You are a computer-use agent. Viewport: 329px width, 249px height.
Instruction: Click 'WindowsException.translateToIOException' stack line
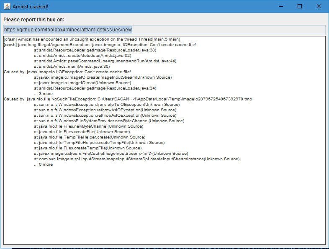107,105
